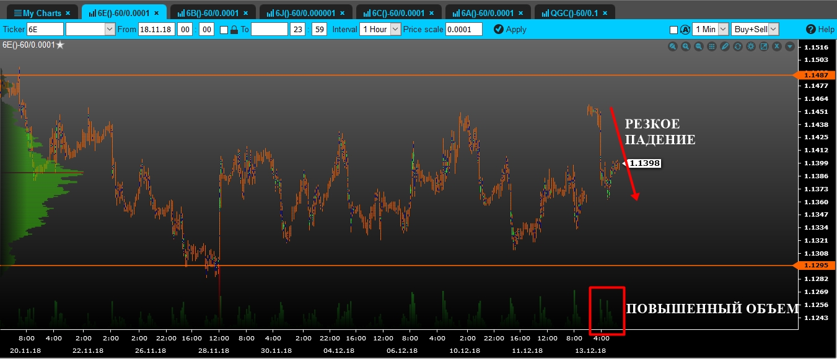The width and height of the screenshot is (837, 359).
Task: Close the My Charts tab
Action: click(68, 13)
